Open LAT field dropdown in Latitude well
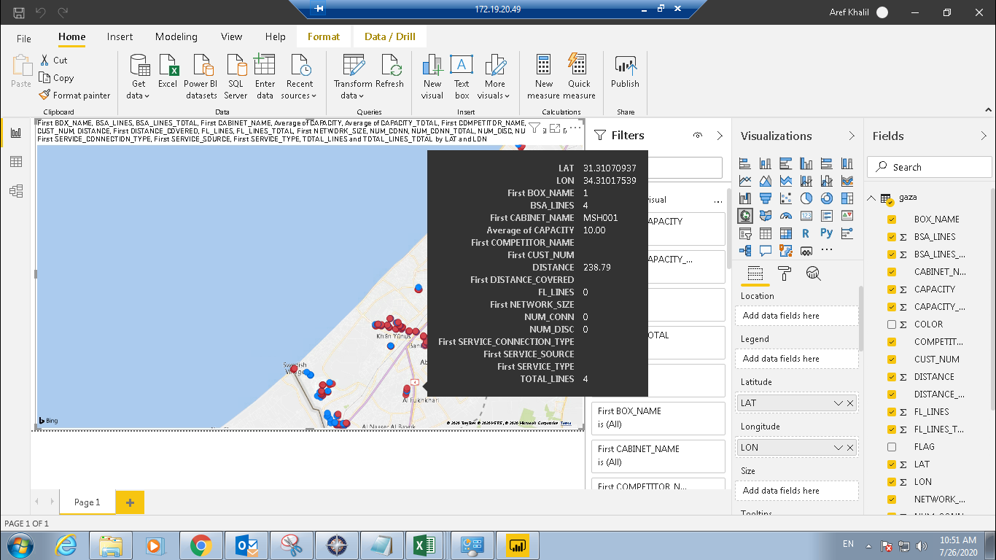 [x=839, y=403]
